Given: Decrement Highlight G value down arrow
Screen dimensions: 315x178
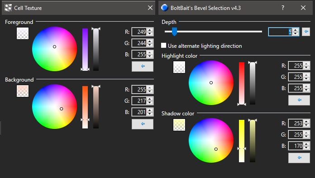Looking at the screenshot, I should pos(306,79).
